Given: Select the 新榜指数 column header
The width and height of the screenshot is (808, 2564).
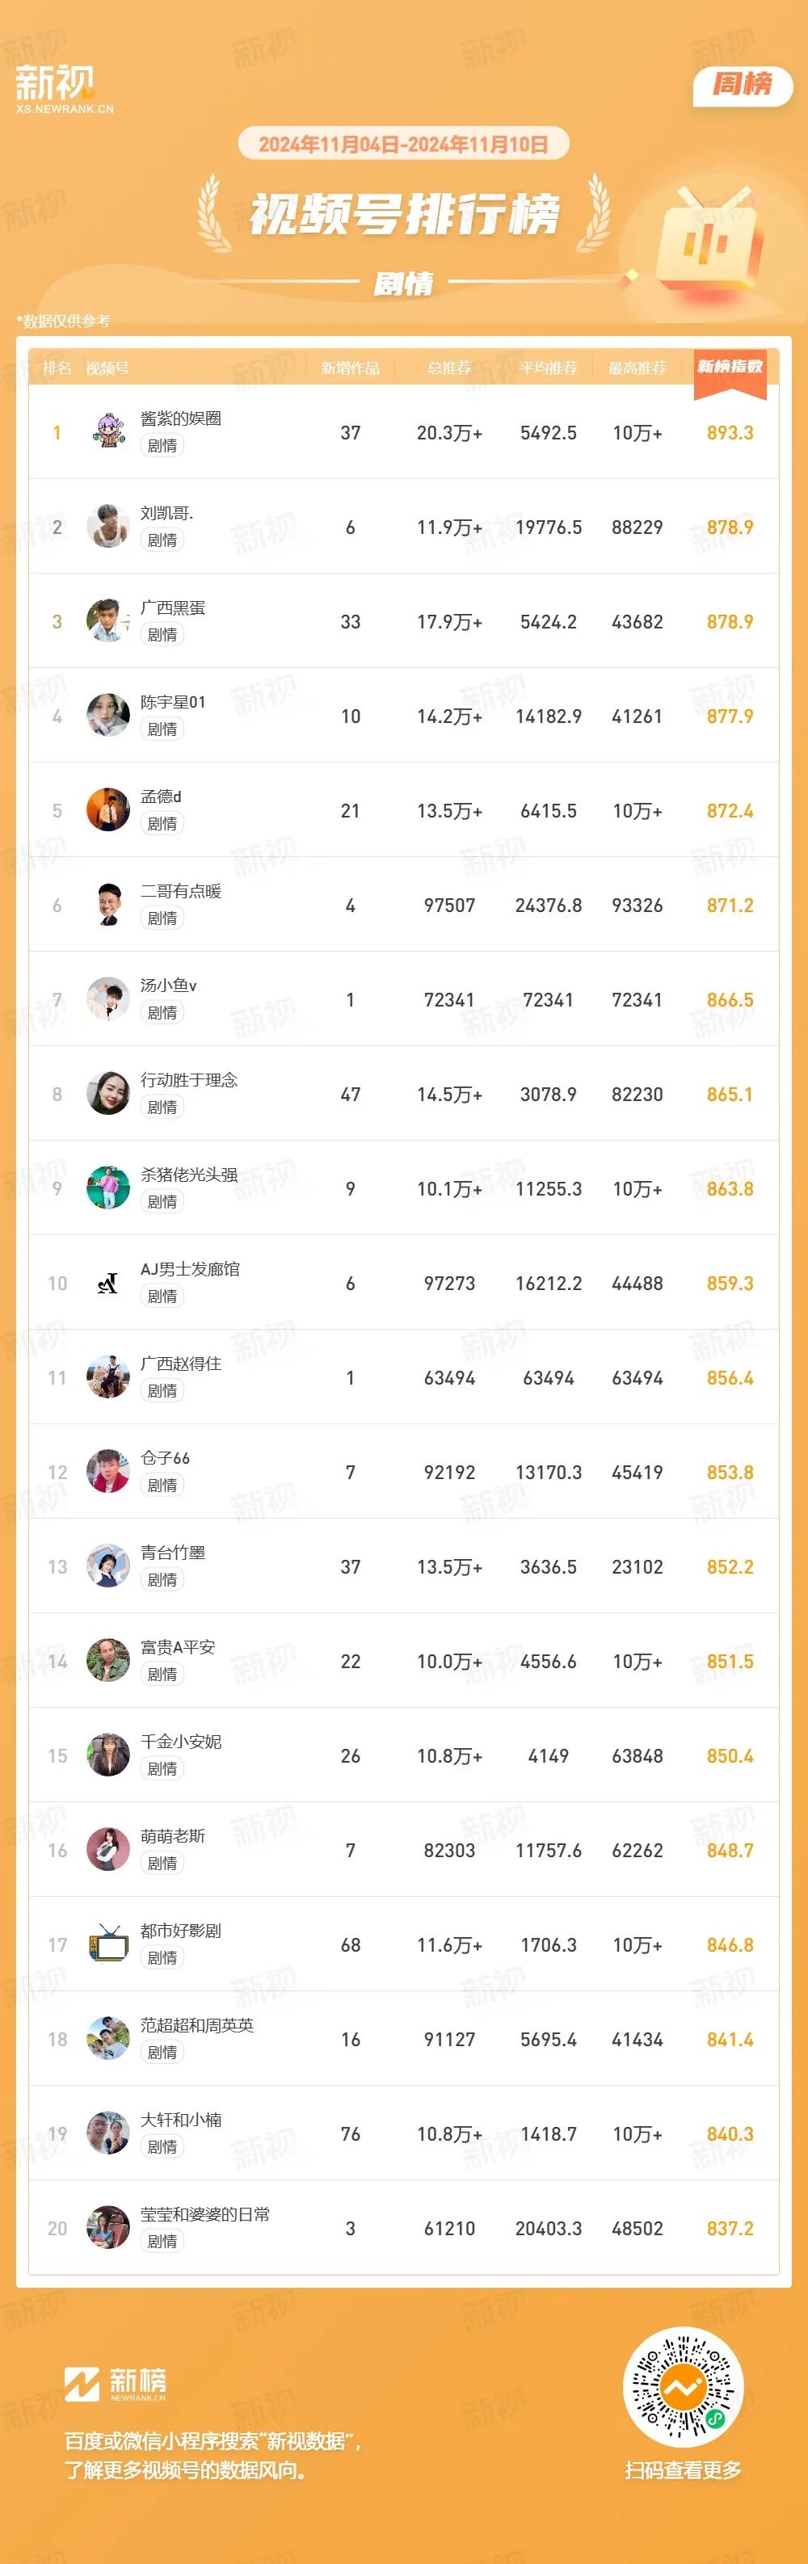Looking at the screenshot, I should click(730, 368).
